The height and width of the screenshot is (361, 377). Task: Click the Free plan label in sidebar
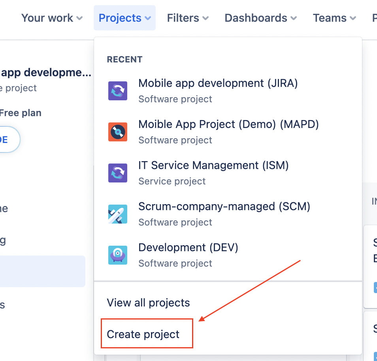click(21, 113)
